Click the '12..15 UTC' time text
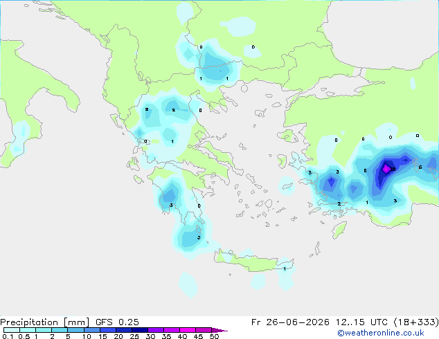The image size is (439, 339). pyautogui.click(x=361, y=322)
